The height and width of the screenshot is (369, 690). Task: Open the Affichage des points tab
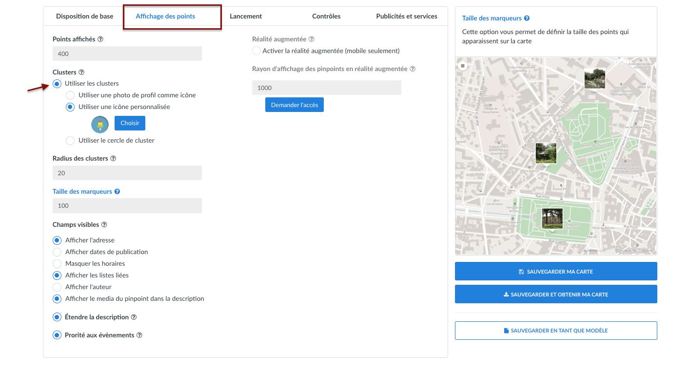click(165, 17)
